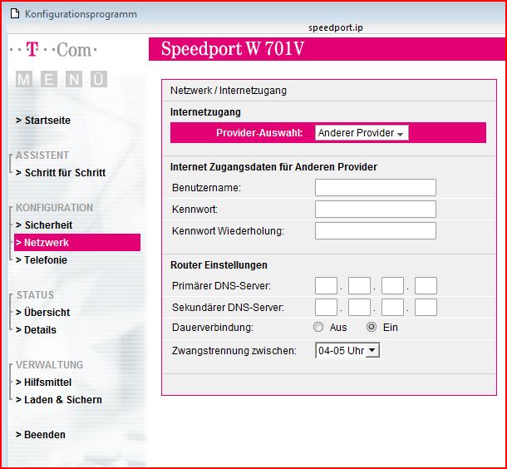The height and width of the screenshot is (469, 507).
Task: Open Laden & Sichern page
Action: [x=59, y=400]
